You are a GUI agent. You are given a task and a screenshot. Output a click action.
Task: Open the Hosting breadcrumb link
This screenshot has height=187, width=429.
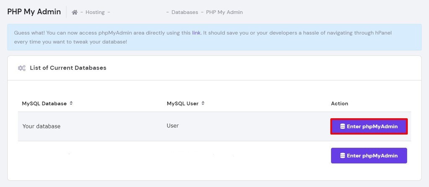coord(95,12)
